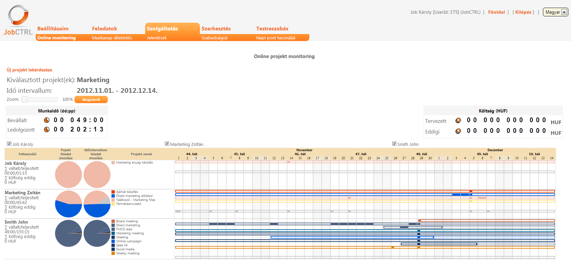Screen dimensions: 571x266
Task: Open the Szerkesztés menu
Action: click(x=216, y=28)
